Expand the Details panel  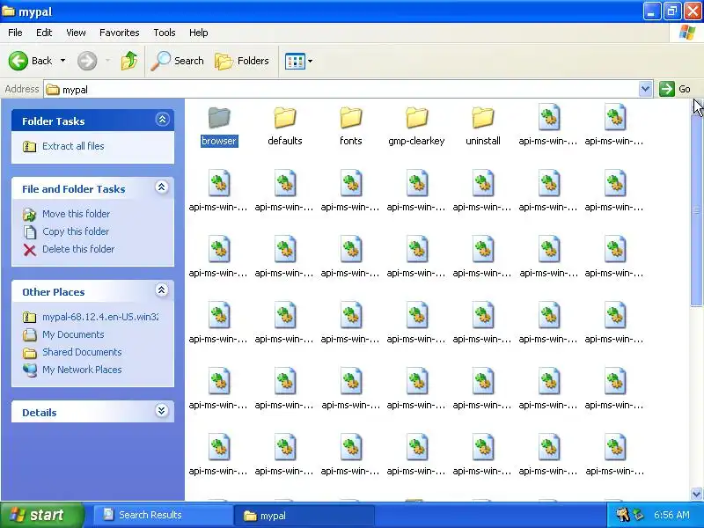point(162,411)
